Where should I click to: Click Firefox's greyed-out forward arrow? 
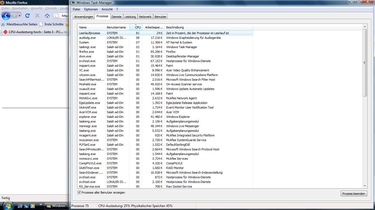14,16
